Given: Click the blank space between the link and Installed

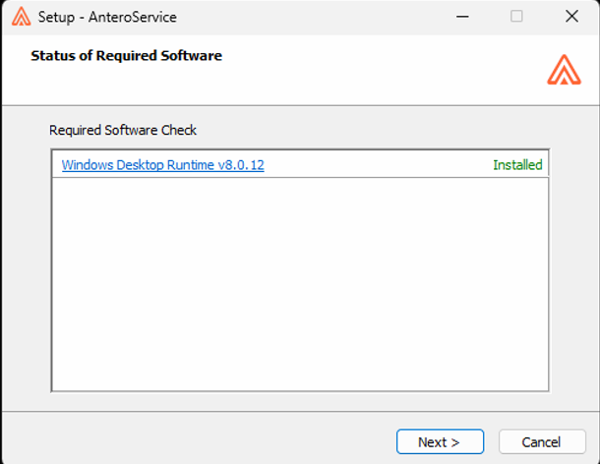Looking at the screenshot, I should click(379, 165).
